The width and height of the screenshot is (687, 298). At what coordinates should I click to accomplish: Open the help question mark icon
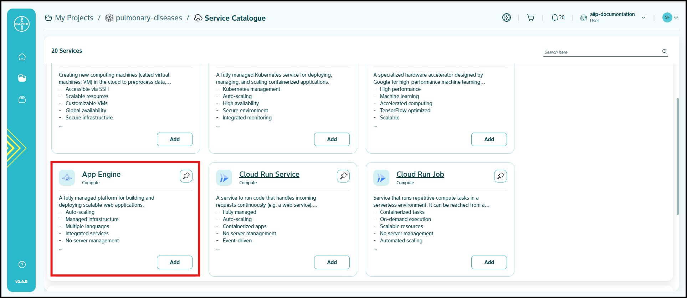click(22, 264)
